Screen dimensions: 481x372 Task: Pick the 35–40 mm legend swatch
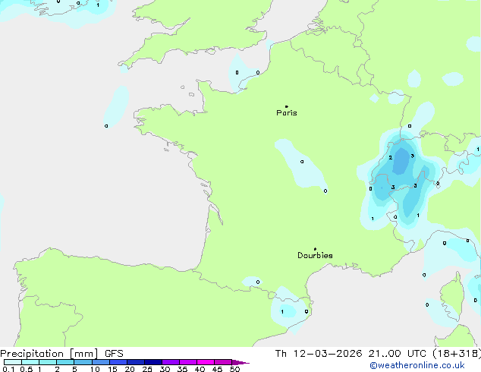(187, 362)
